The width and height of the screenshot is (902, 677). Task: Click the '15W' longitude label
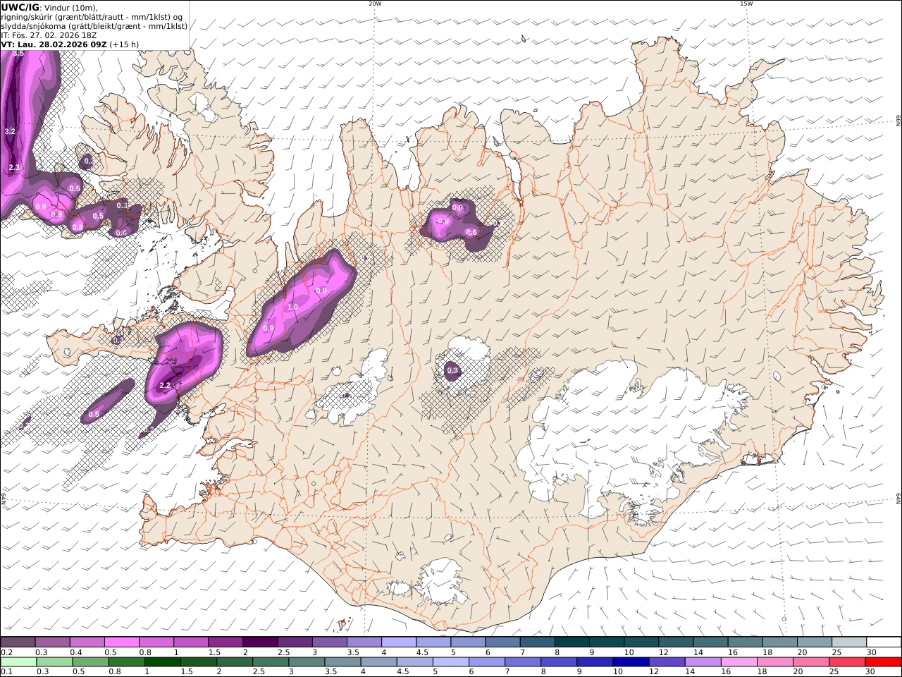(x=746, y=4)
